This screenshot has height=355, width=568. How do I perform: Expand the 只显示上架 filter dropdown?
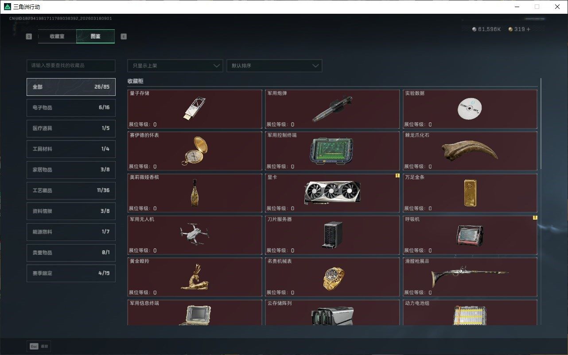click(x=175, y=66)
